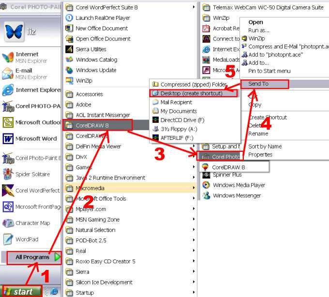Expand Microsoft Office Tools submenu arrow

(194, 199)
